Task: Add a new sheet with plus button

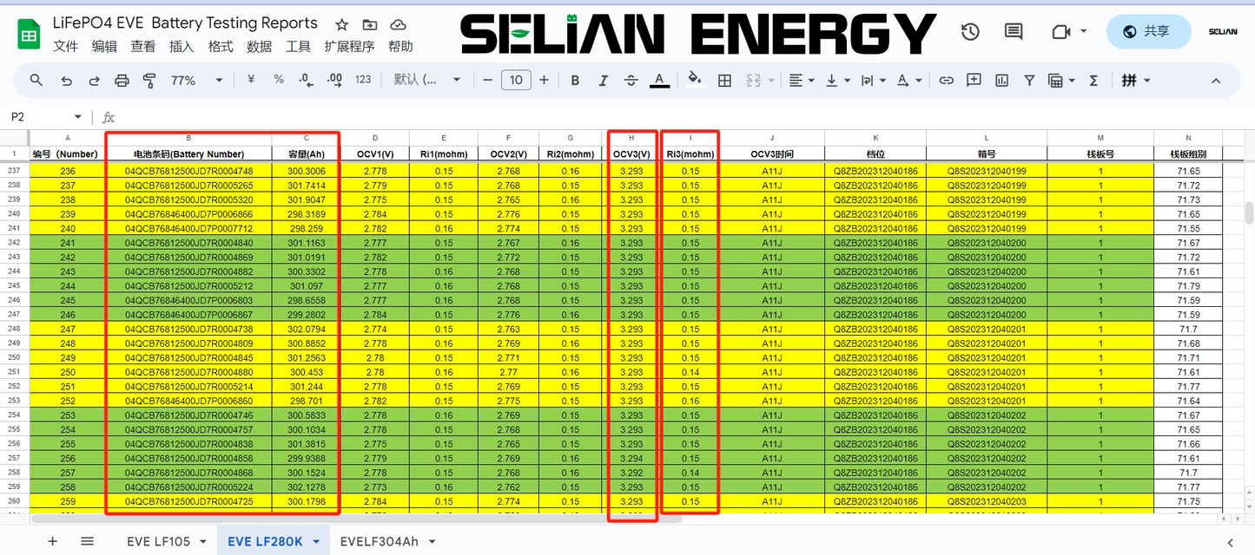Action: 52,541
